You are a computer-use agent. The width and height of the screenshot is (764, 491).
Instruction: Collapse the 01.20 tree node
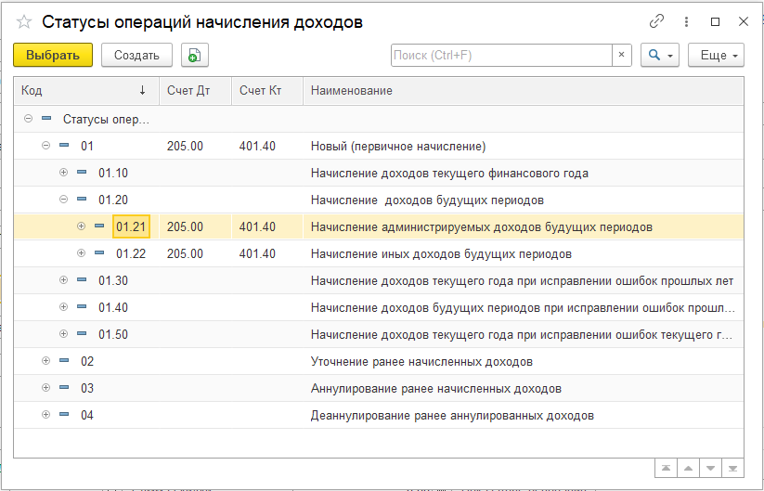(x=63, y=199)
